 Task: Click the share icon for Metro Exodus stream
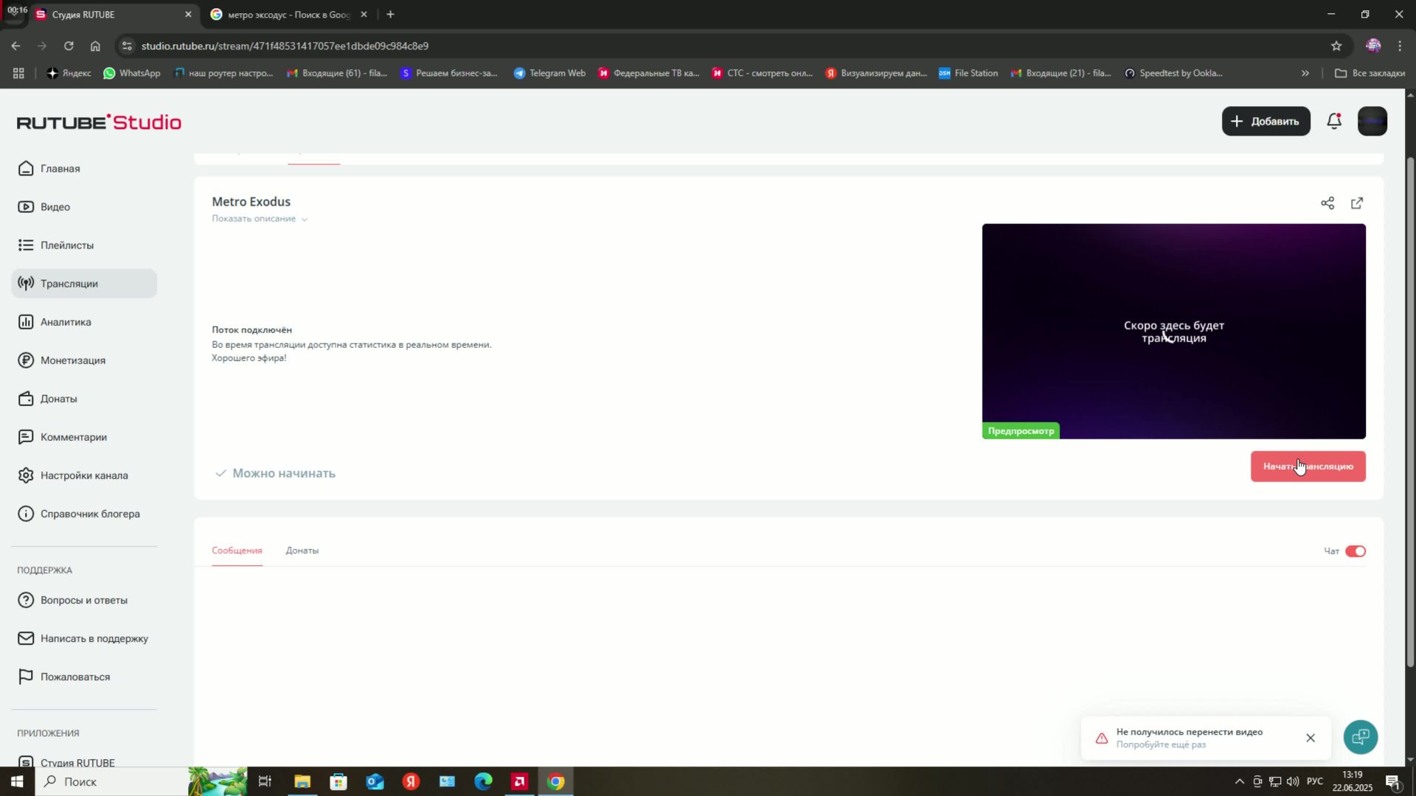click(1327, 203)
